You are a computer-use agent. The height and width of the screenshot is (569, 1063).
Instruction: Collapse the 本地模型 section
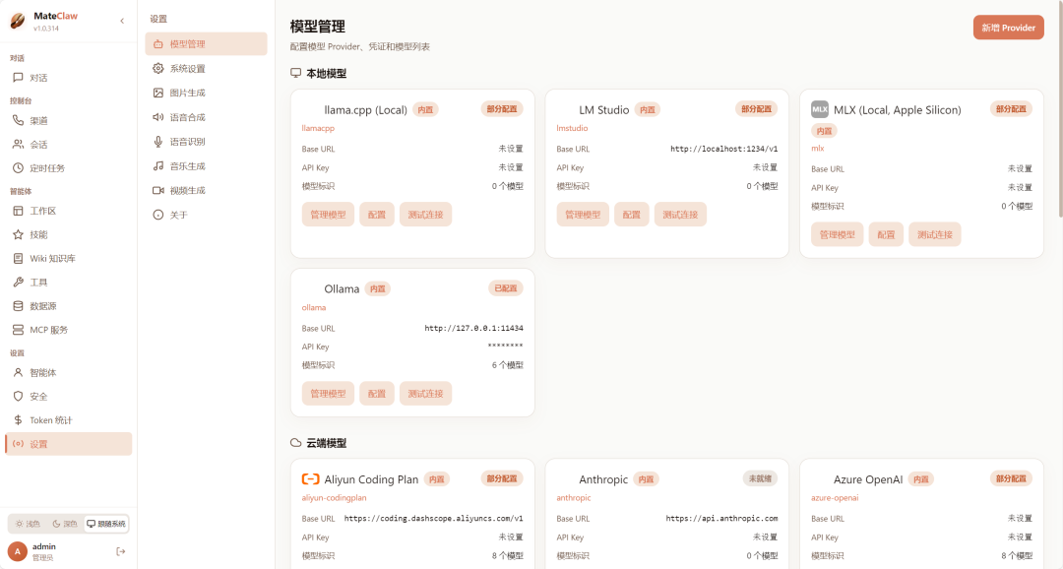tap(327, 73)
